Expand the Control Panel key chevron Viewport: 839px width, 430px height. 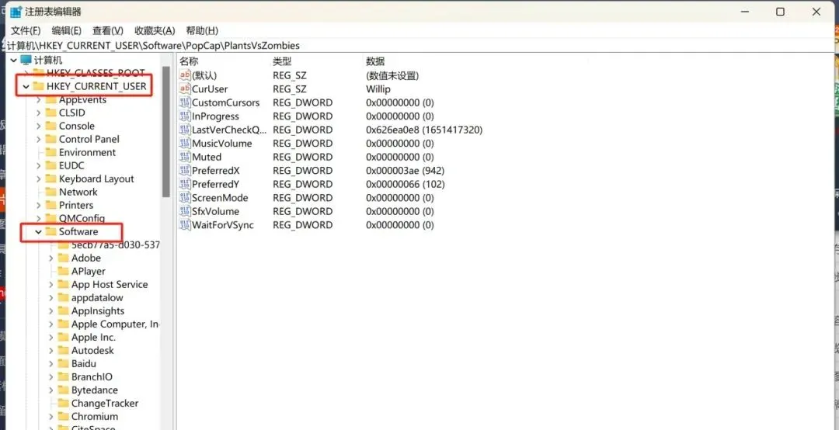[39, 139]
